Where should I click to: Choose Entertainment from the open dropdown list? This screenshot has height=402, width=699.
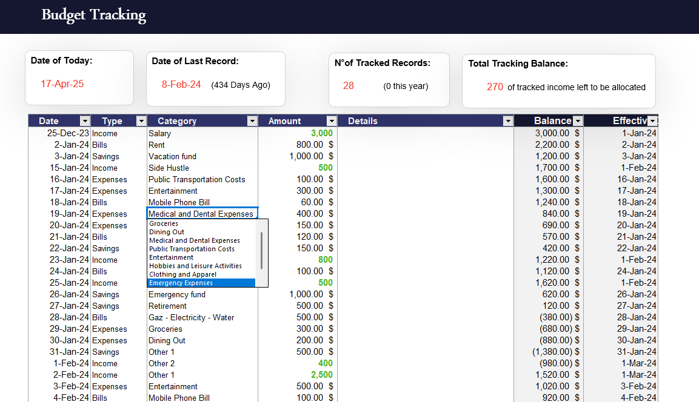172,257
